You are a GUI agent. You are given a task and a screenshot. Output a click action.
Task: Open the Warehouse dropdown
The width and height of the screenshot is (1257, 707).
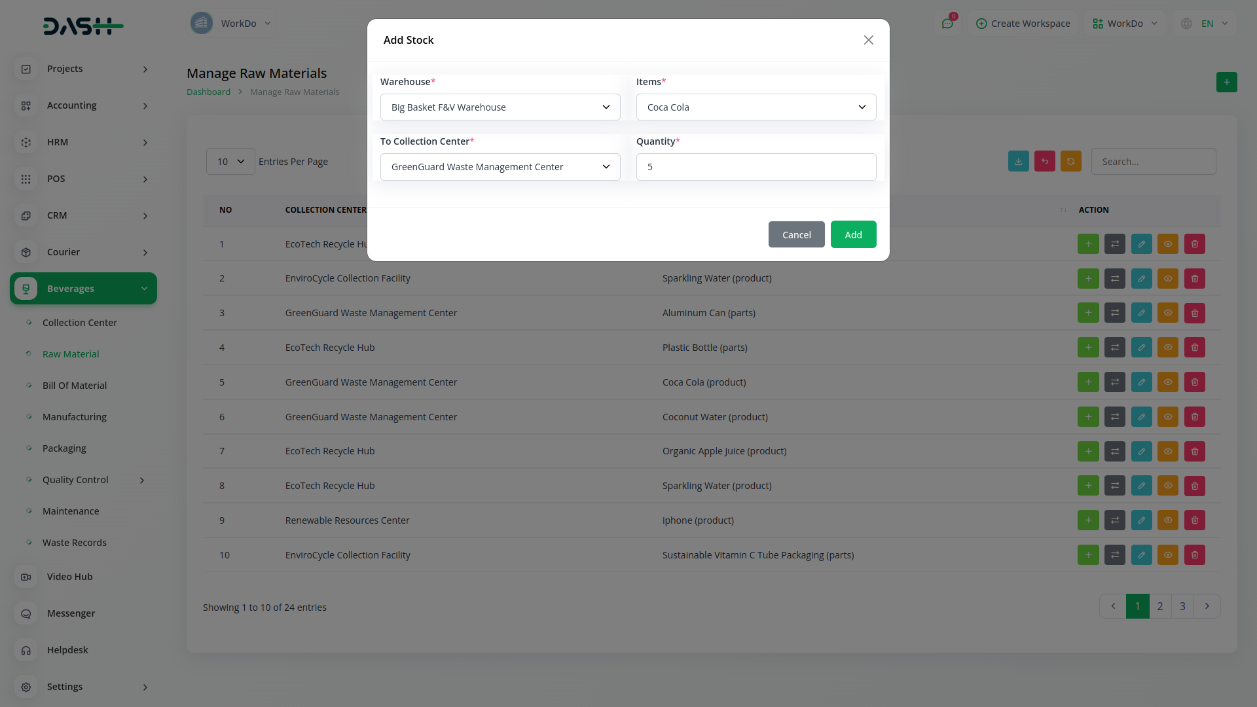(x=500, y=107)
